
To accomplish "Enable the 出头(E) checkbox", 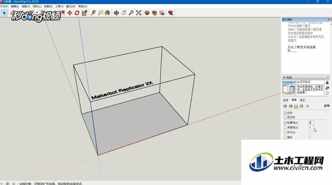I will click(x=285, y=132).
